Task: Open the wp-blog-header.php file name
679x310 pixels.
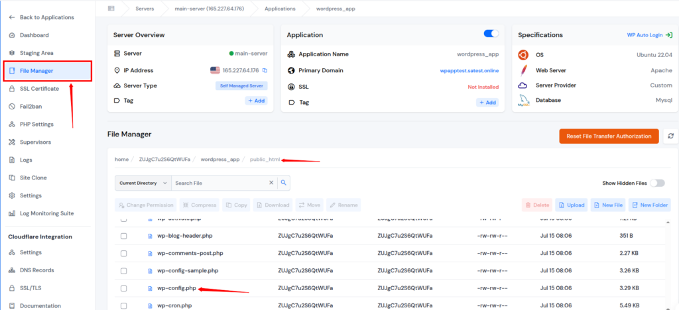Action: click(x=184, y=236)
